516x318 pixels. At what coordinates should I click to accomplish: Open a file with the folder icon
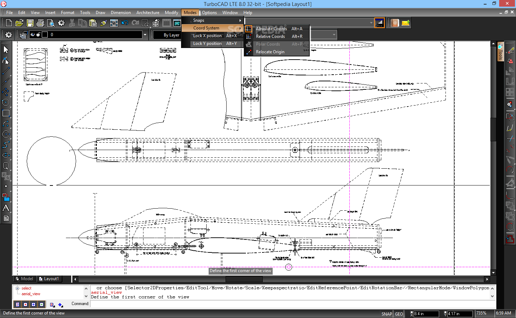[19, 23]
